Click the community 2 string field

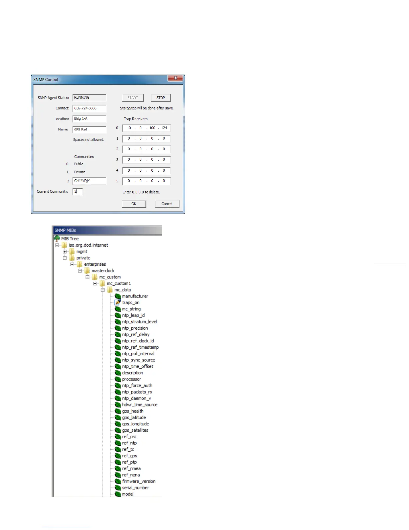pyautogui.click(x=89, y=181)
